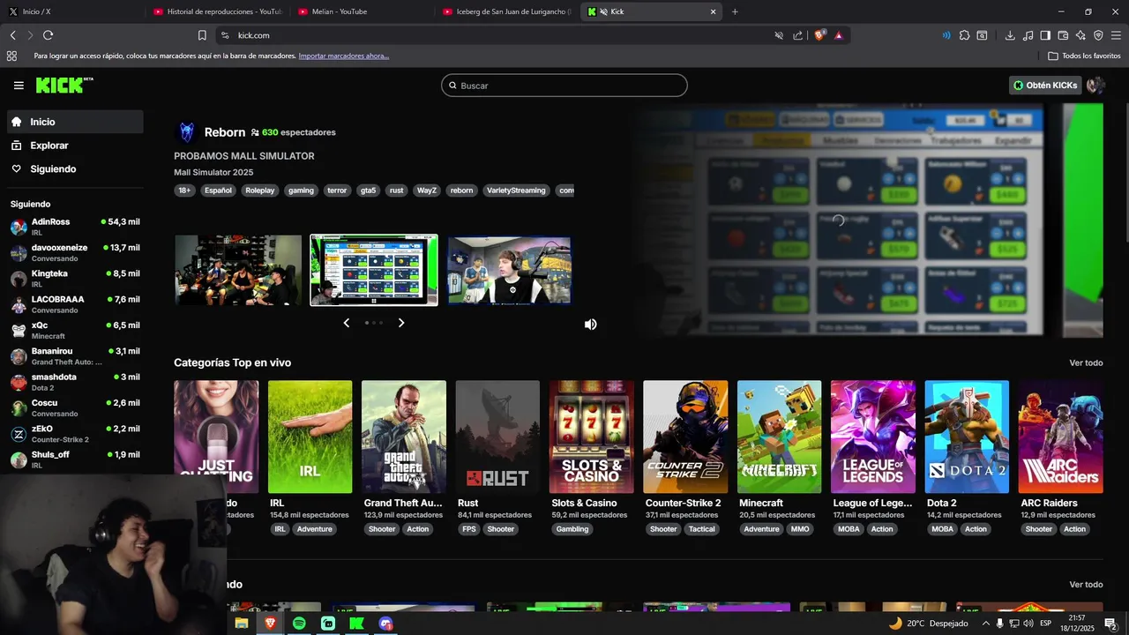
Task: Mute the featured stream volume icon
Action: tap(591, 325)
